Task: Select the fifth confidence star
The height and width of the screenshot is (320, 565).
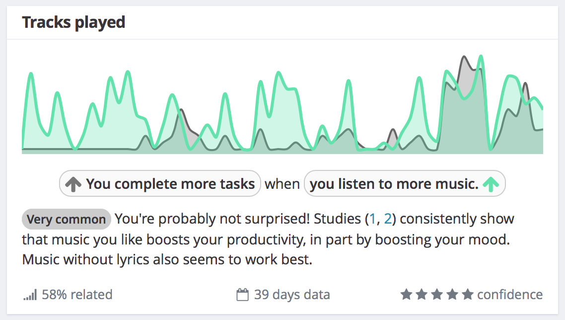Action: [x=468, y=294]
